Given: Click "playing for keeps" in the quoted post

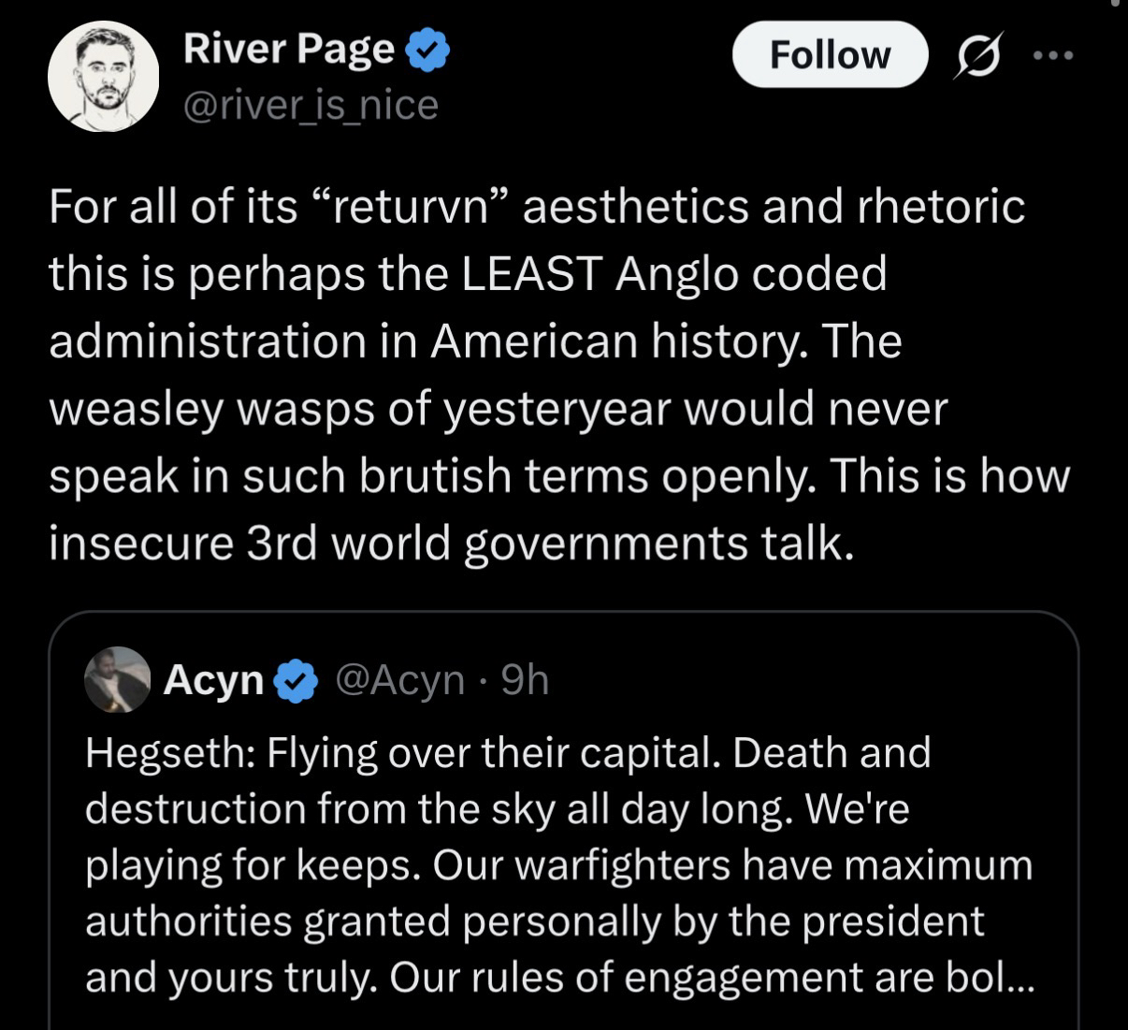Looking at the screenshot, I should [x=250, y=865].
